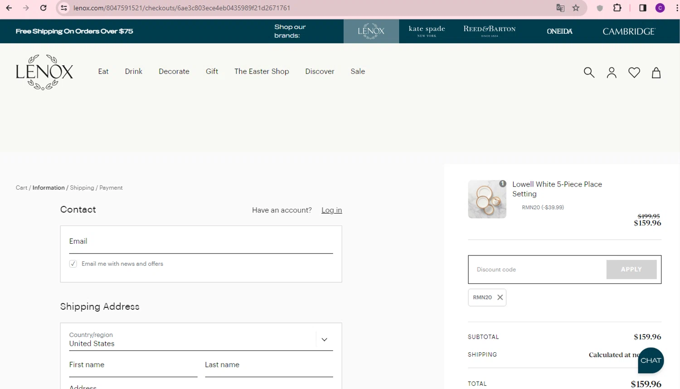This screenshot has height=389, width=680.
Task: Click the Lenox logo in the header
Action: tap(44, 72)
